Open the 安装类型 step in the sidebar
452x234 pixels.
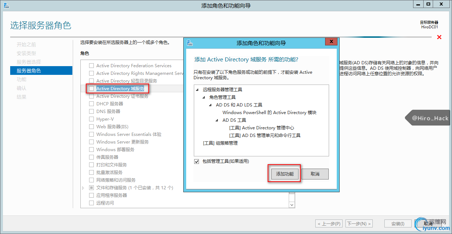[x=26, y=53]
